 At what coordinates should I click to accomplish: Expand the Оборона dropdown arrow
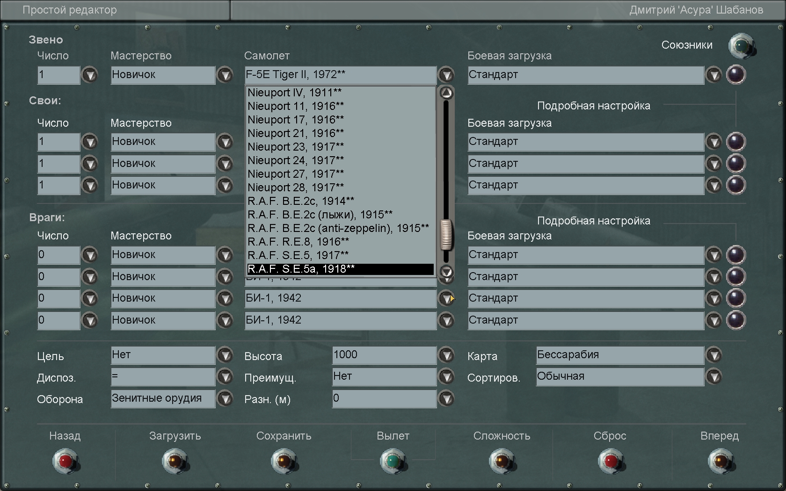(x=225, y=398)
